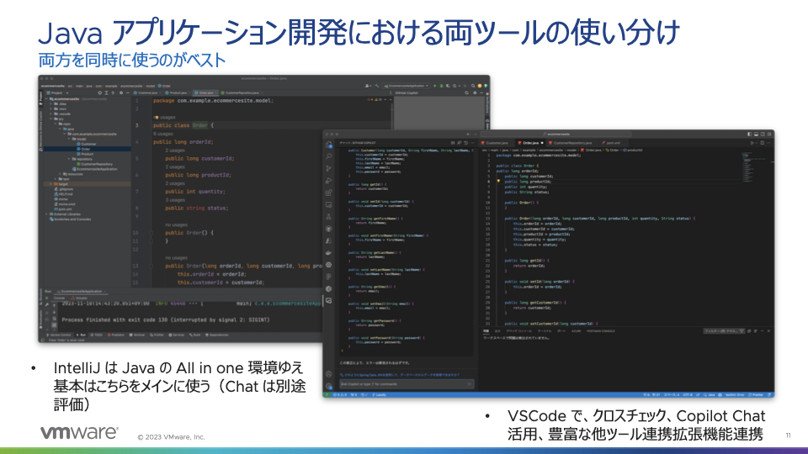Select Customer class in IntelliJ tree
Viewport: 808px width, 454px height.
coord(87,144)
